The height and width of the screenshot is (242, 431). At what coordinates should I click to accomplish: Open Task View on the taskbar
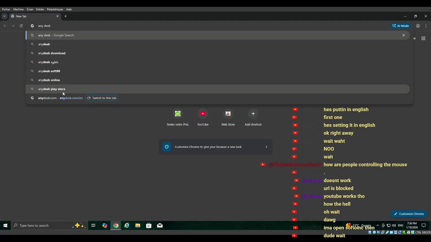pos(94,226)
